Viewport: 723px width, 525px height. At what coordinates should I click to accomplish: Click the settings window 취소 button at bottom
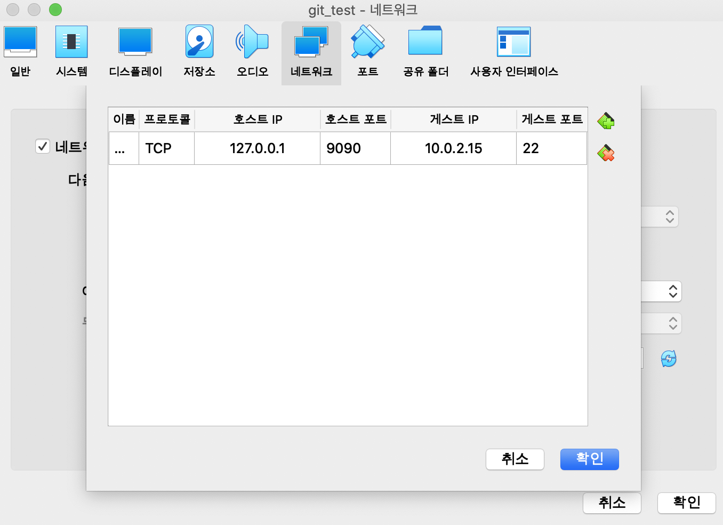612,503
